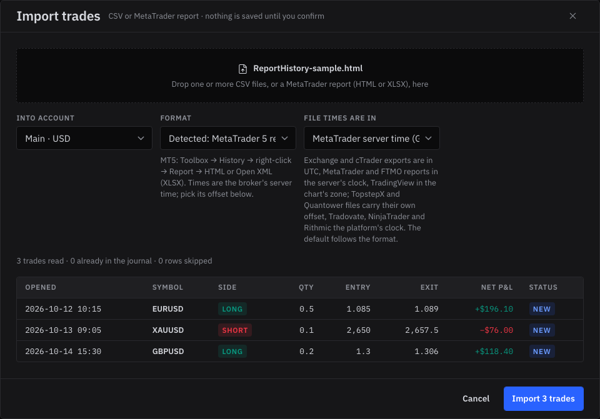Image resolution: width=600 pixels, height=419 pixels.
Task: Click the +$118.40 net P&L value
Action: [x=494, y=352]
